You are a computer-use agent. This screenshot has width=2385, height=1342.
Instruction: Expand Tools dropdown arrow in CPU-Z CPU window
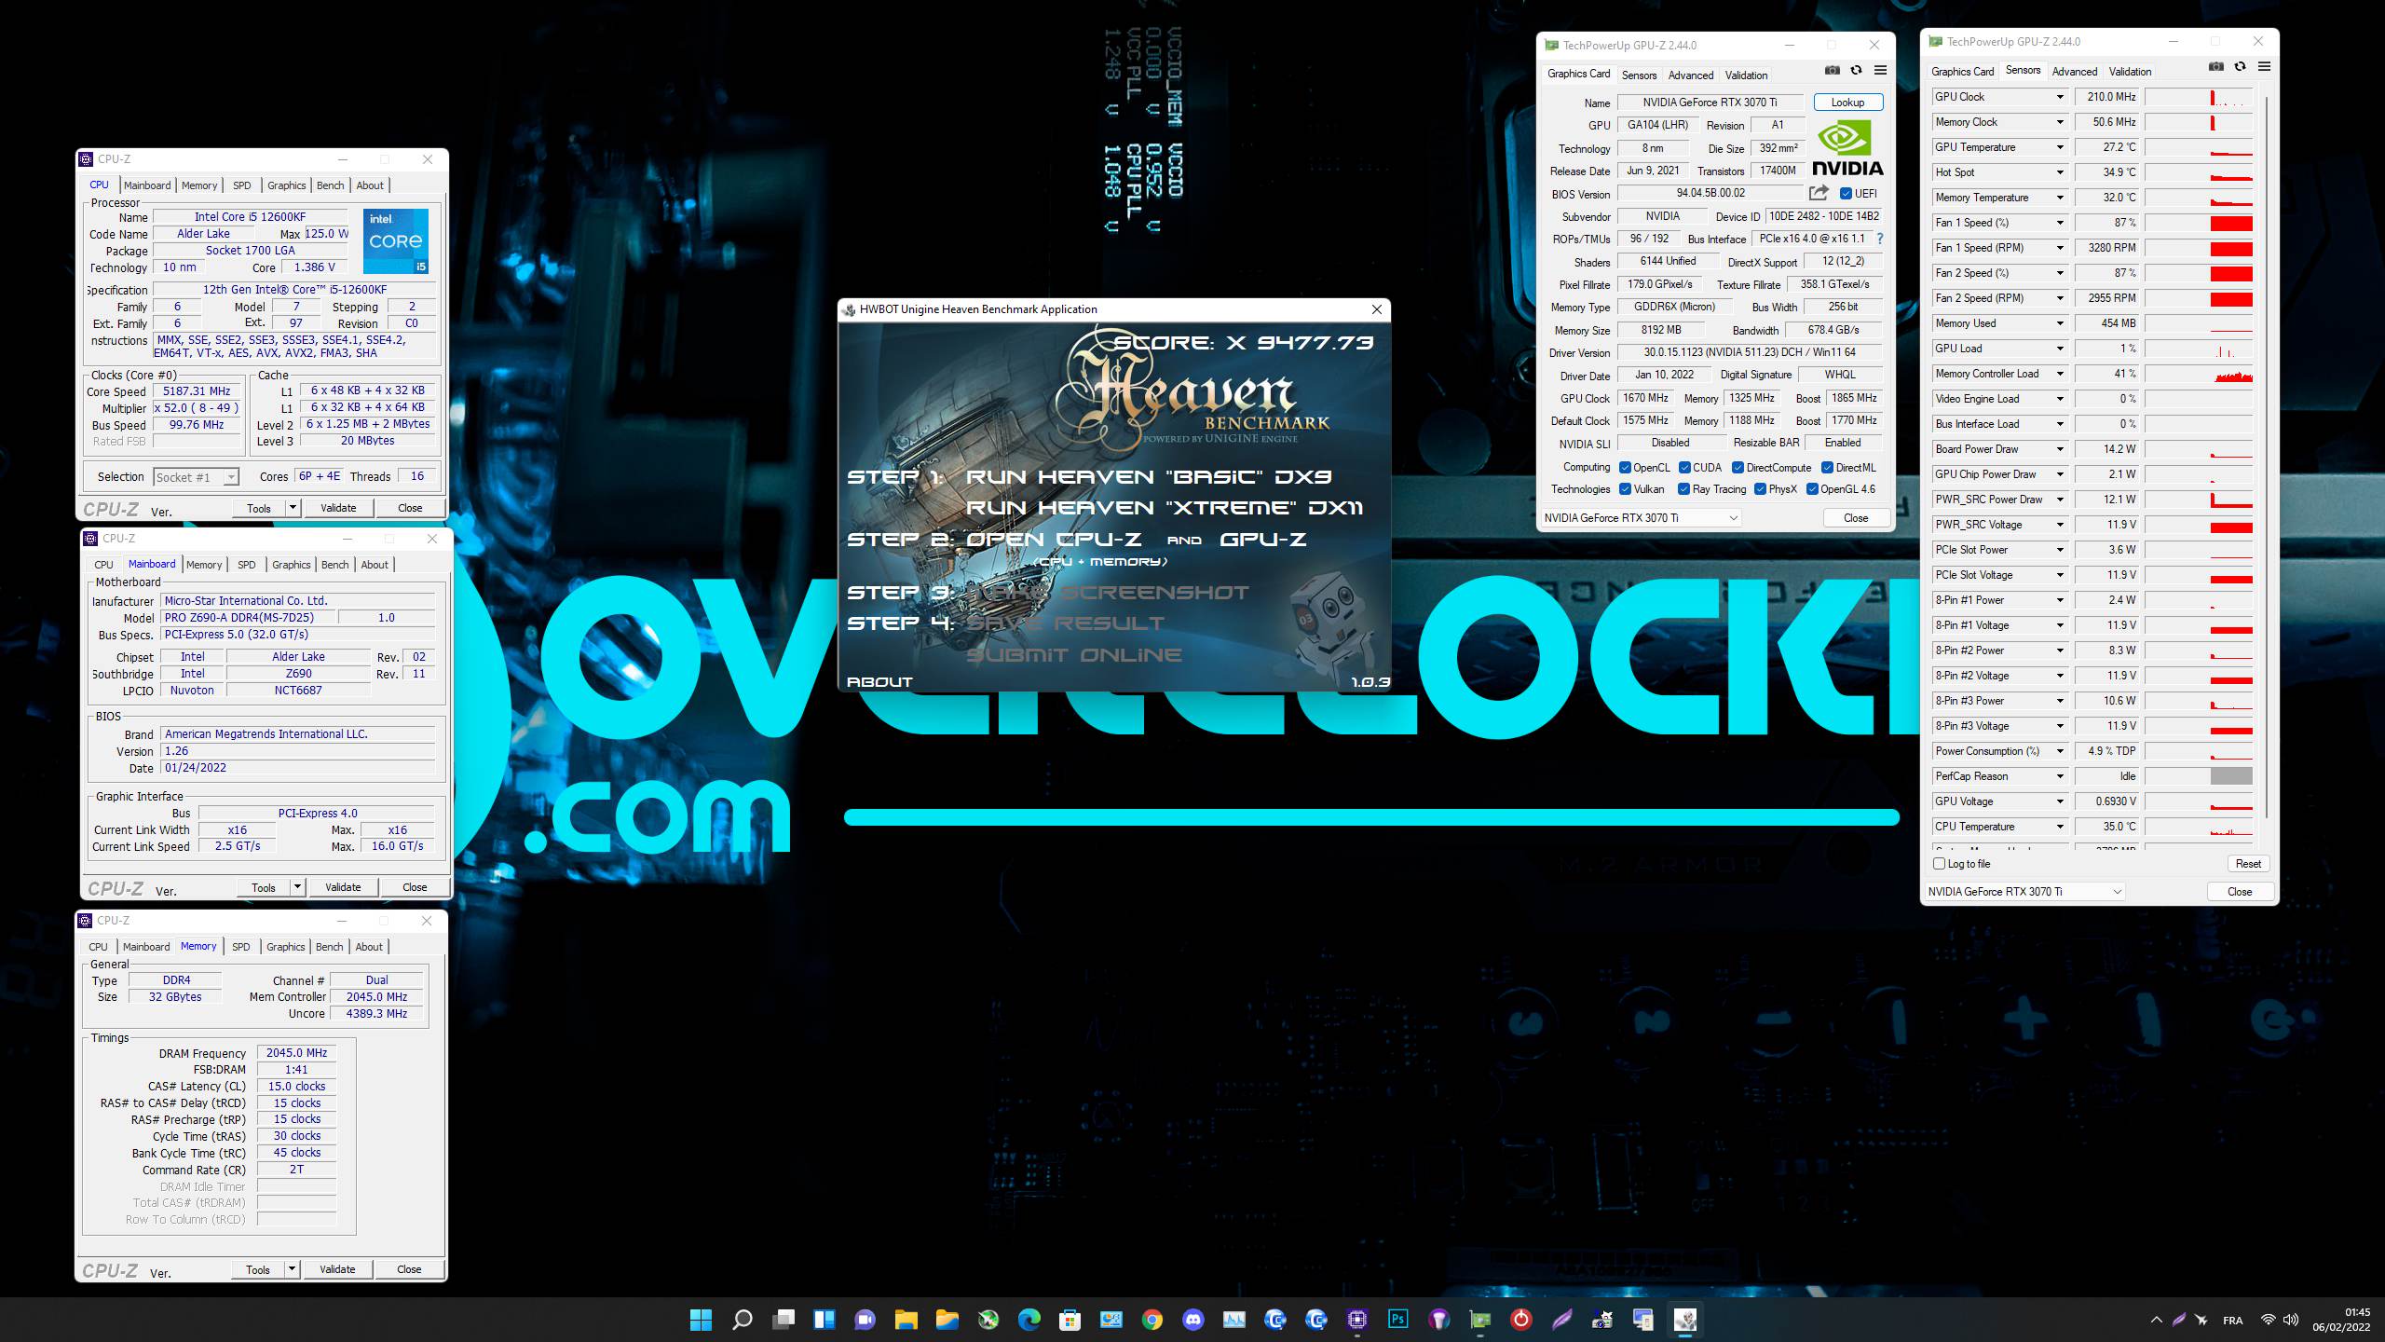[x=293, y=508]
